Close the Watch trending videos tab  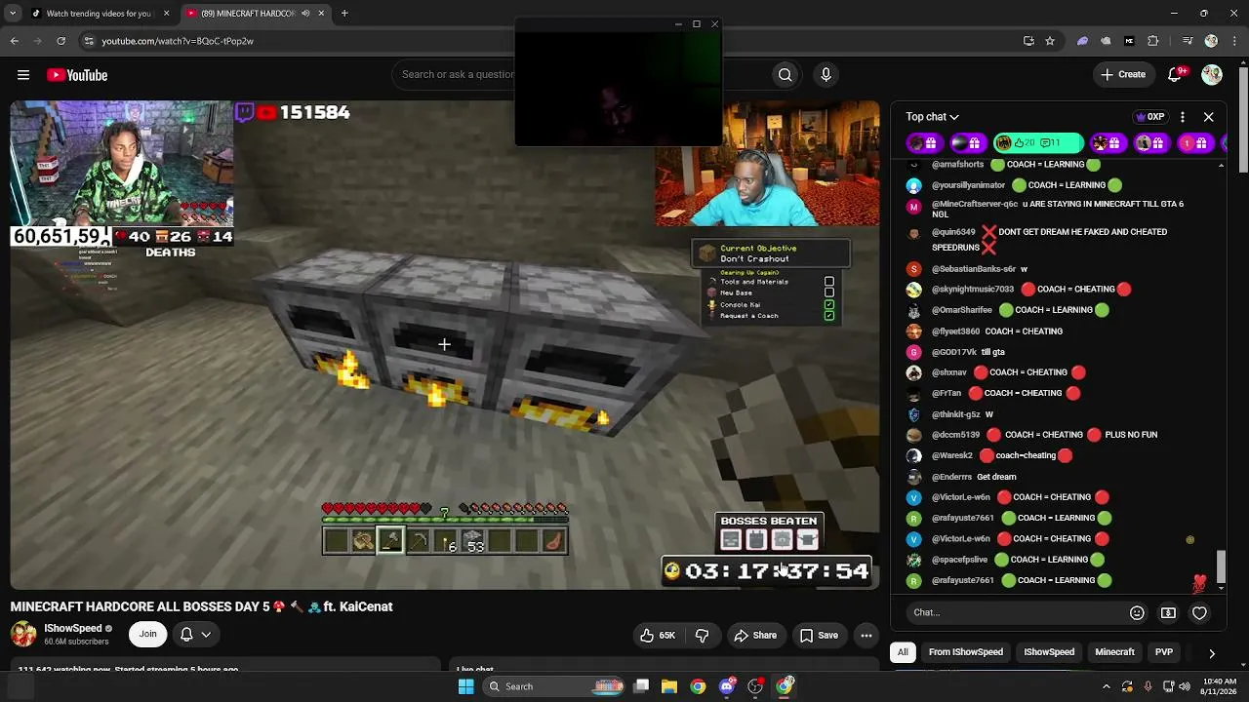166,14
